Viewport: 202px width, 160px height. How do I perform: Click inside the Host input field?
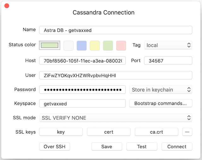click(82, 61)
